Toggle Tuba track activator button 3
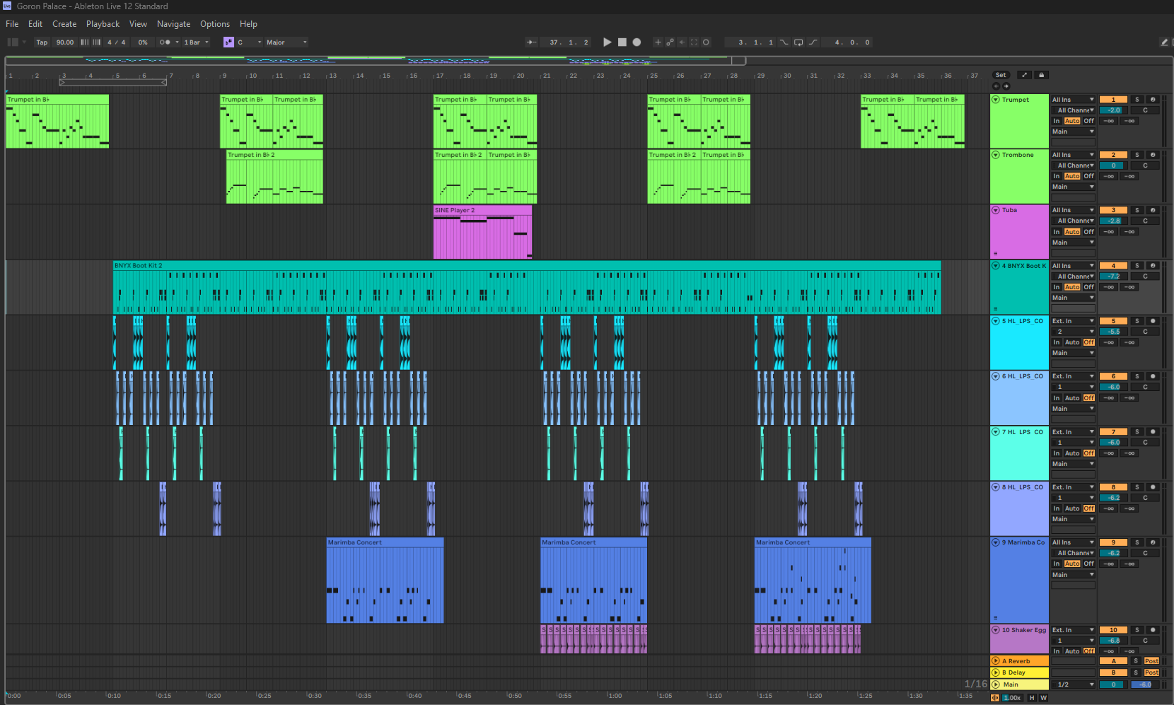This screenshot has height=705, width=1174. pos(1113,210)
